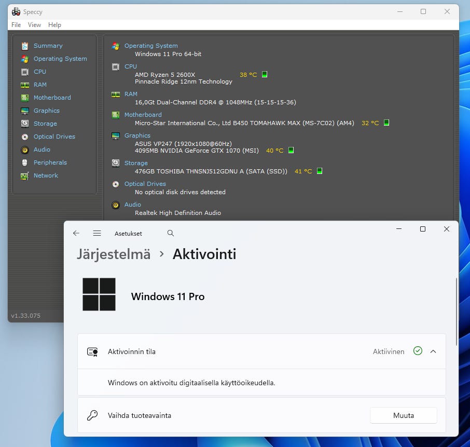Click the monitor icon beside Graphics heading
Image resolution: width=470 pixels, height=447 pixels.
point(116,136)
